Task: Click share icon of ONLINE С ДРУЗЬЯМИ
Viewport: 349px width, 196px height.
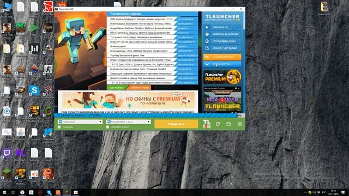Action: tap(207, 48)
